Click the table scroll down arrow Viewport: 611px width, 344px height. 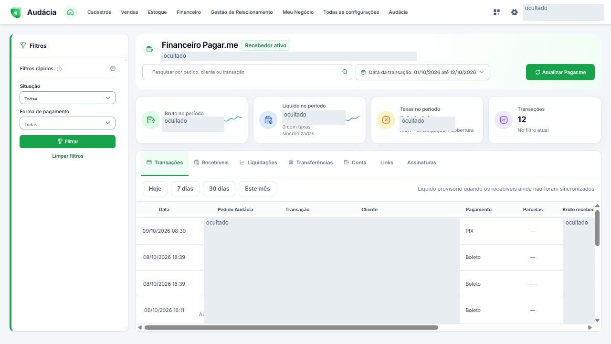(x=597, y=321)
